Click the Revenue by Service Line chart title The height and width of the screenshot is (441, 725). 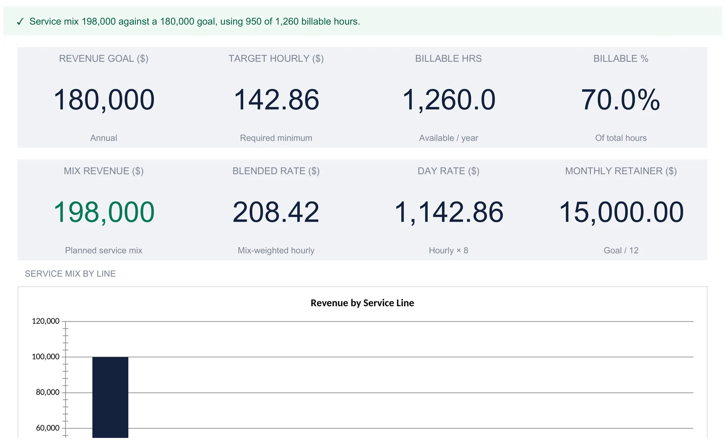click(x=362, y=303)
